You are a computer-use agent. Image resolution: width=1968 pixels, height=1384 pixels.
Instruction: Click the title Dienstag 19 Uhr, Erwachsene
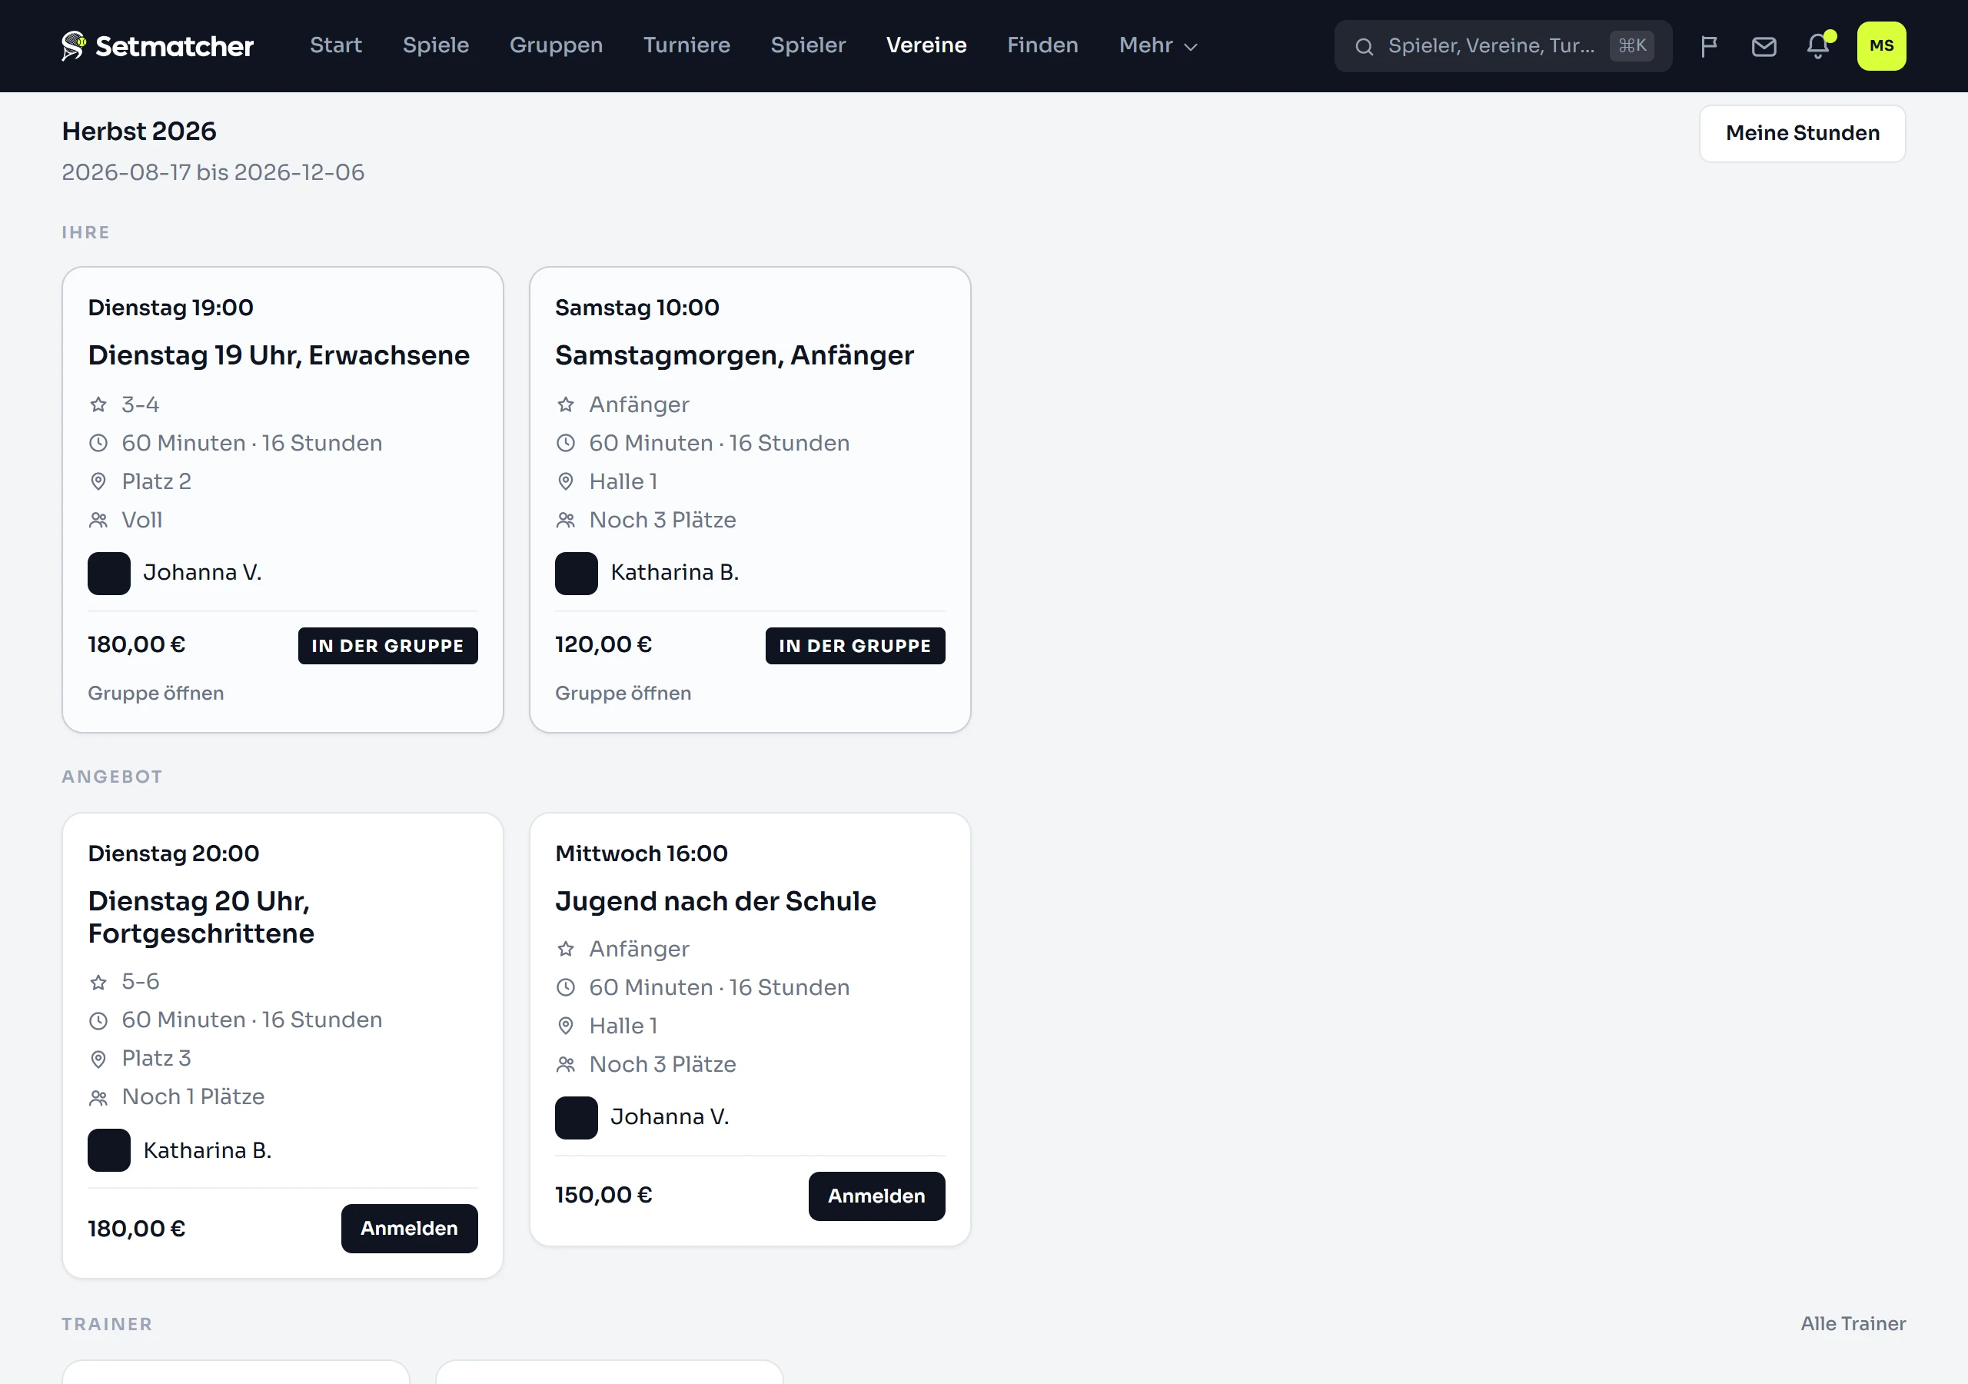[278, 355]
